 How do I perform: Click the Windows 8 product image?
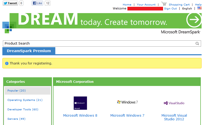(x=80, y=103)
